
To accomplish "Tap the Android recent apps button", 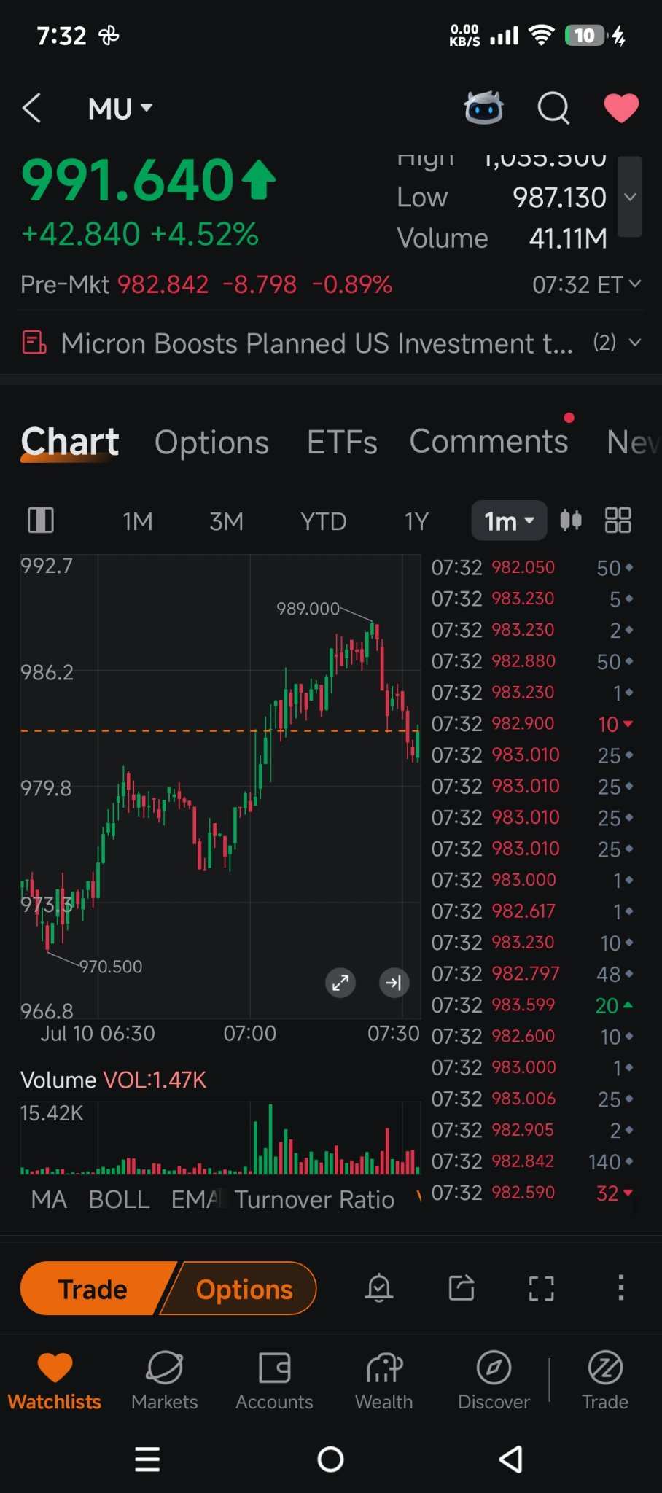I will [147, 1459].
